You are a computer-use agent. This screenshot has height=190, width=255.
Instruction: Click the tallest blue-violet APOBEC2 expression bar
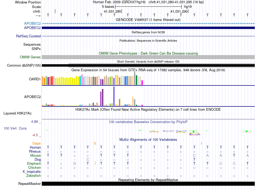click(x=114, y=96)
